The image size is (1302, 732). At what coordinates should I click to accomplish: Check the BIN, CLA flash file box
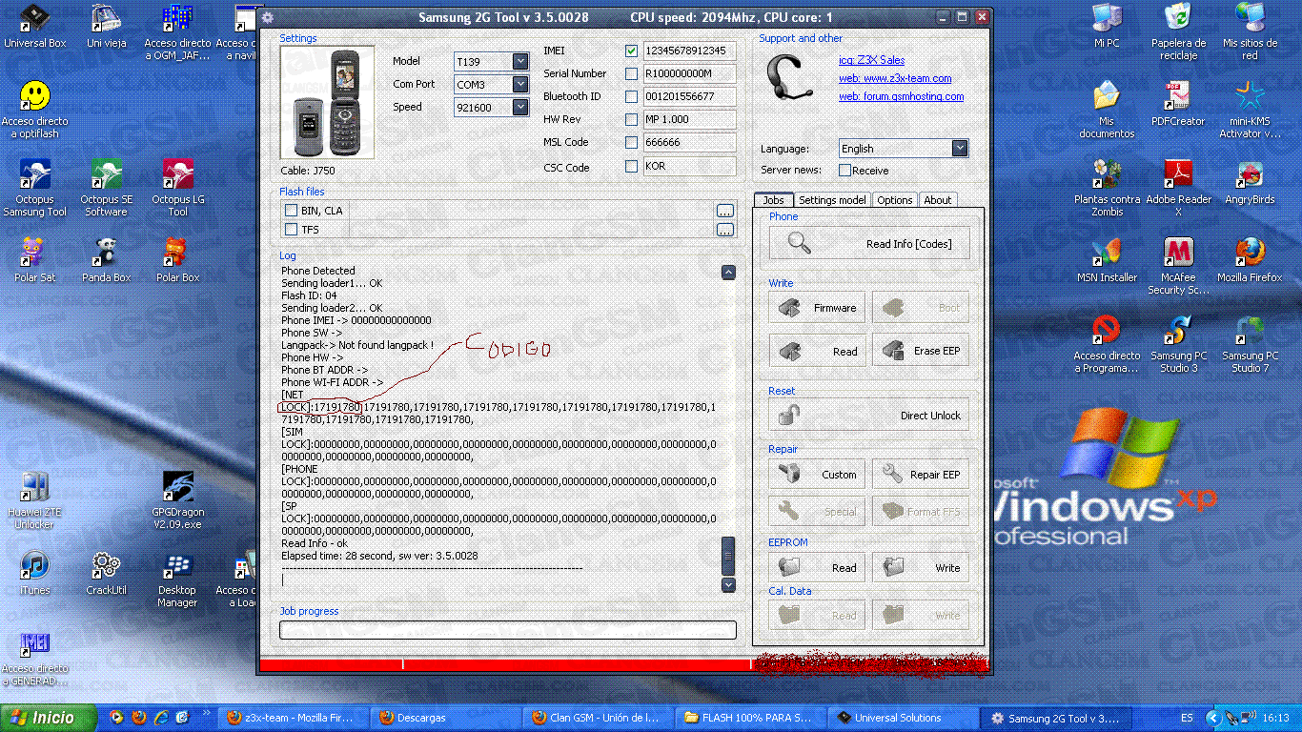click(x=291, y=211)
